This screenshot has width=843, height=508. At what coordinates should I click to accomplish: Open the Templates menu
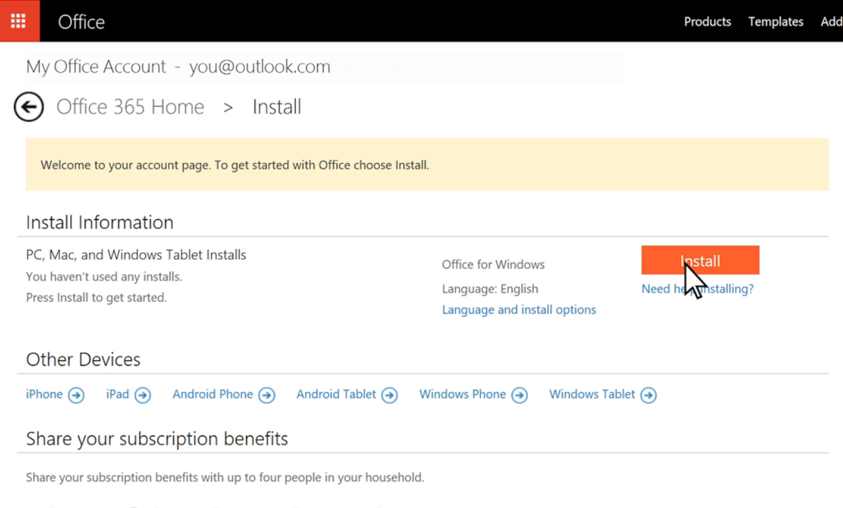click(775, 21)
